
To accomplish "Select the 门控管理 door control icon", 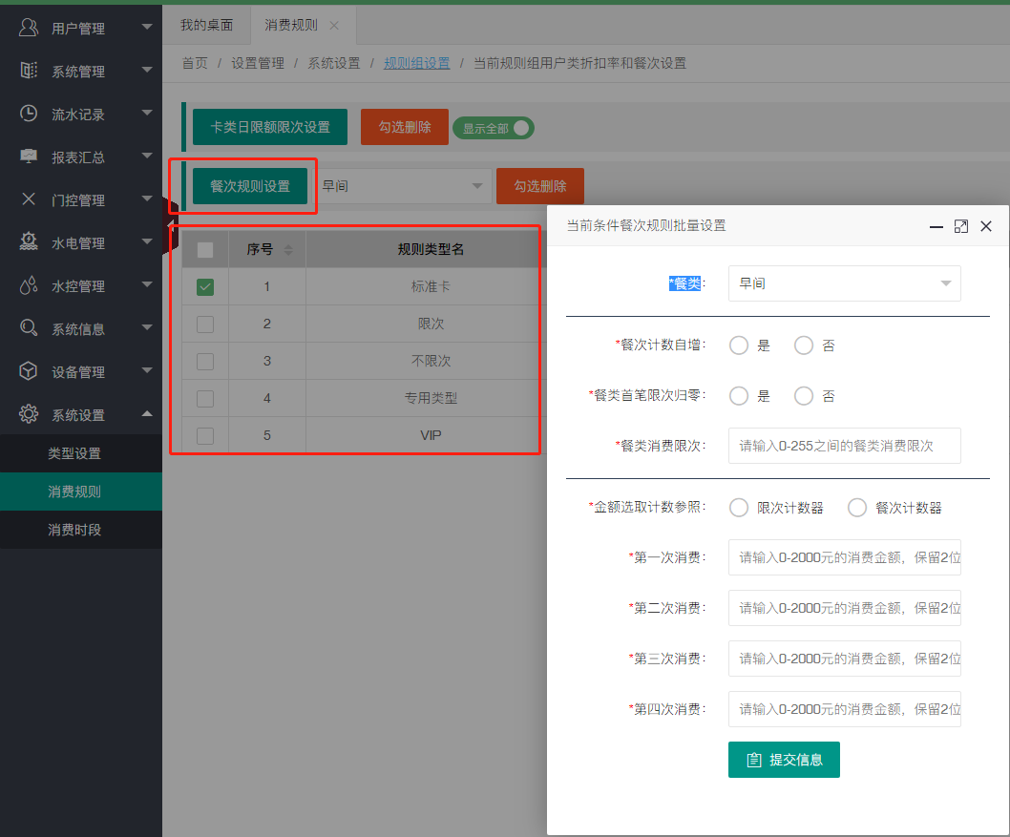I will click(x=27, y=199).
